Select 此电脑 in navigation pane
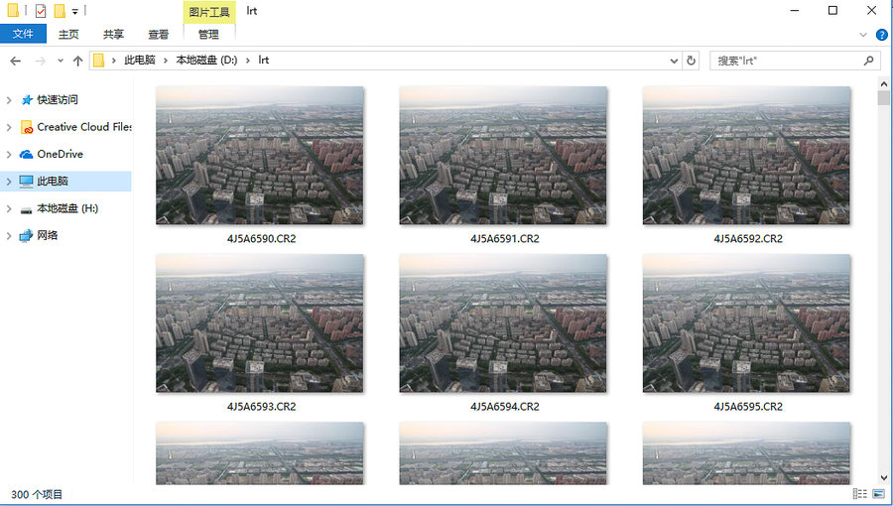The image size is (893, 506). pyautogui.click(x=53, y=181)
